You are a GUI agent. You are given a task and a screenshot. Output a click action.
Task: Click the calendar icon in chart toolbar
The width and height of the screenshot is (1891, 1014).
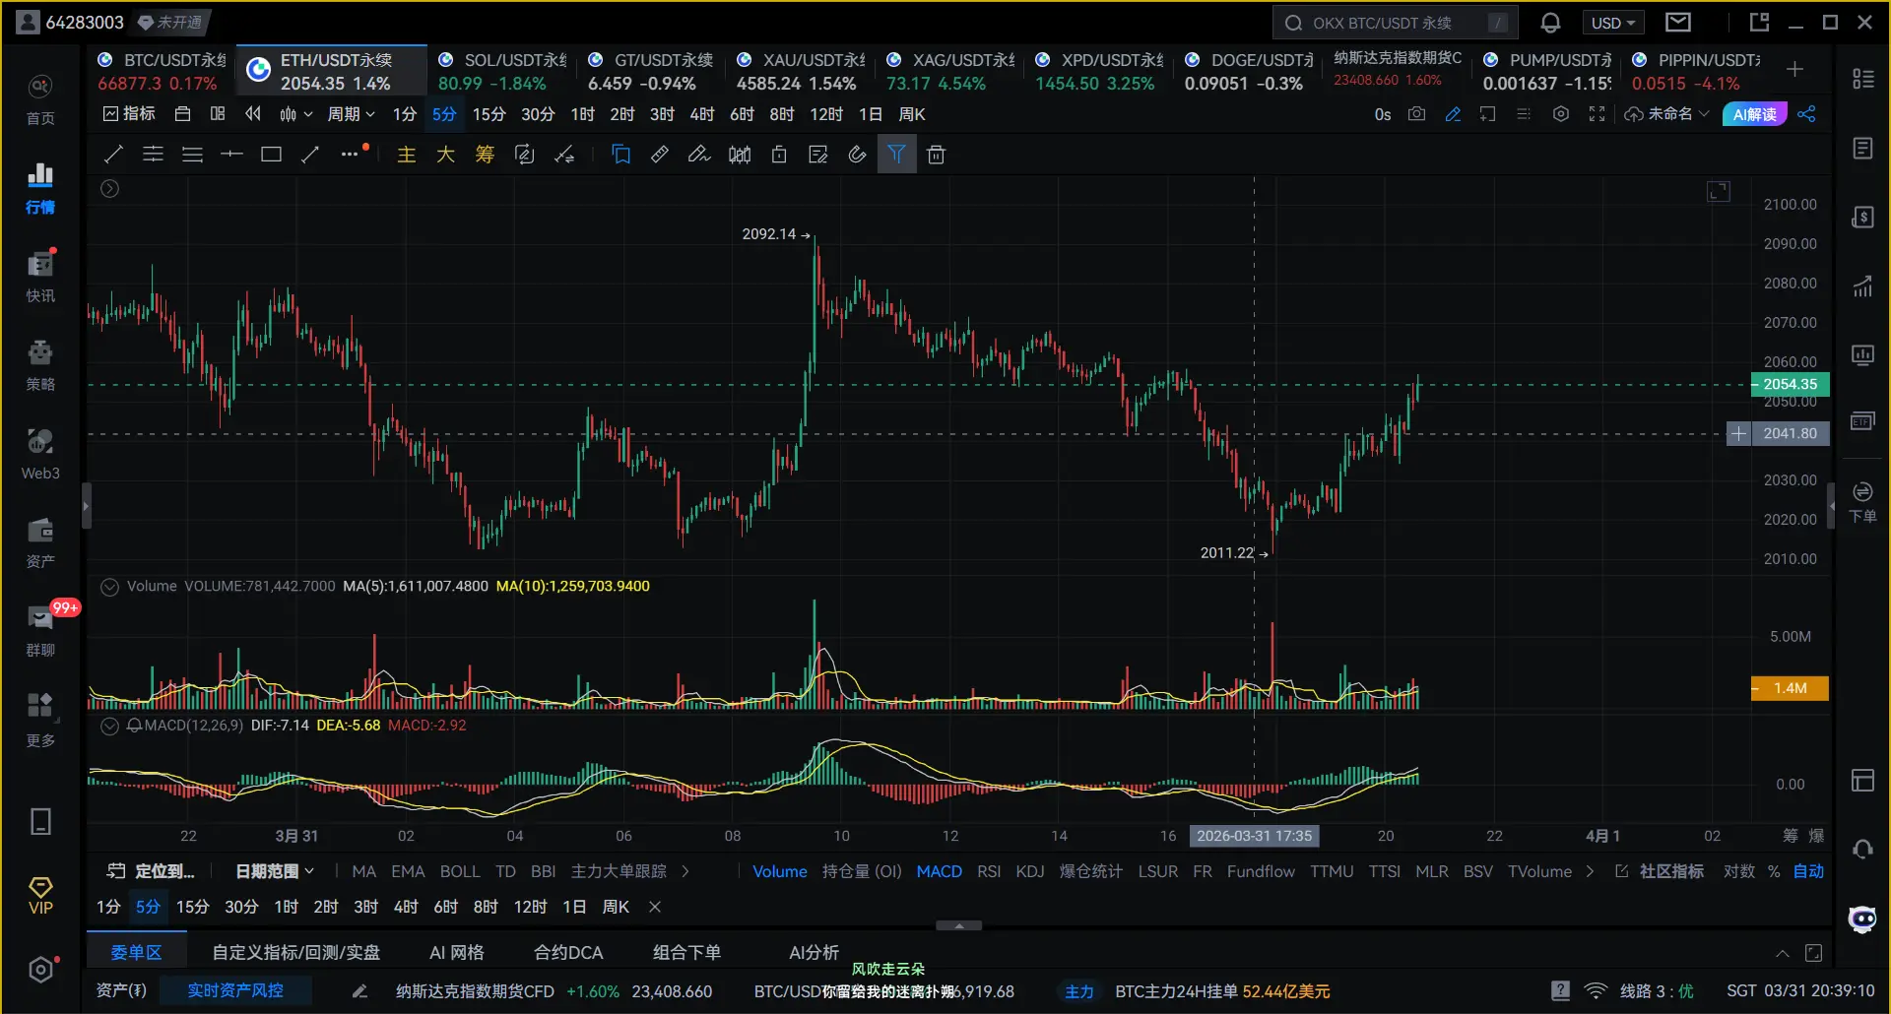click(182, 114)
